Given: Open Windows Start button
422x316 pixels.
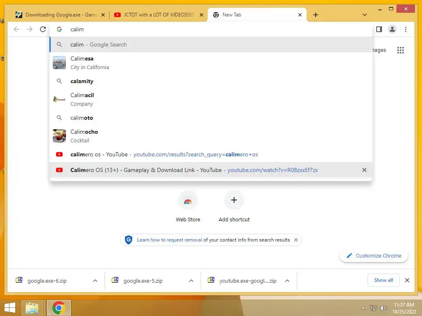Looking at the screenshot, I should tap(10, 308).
